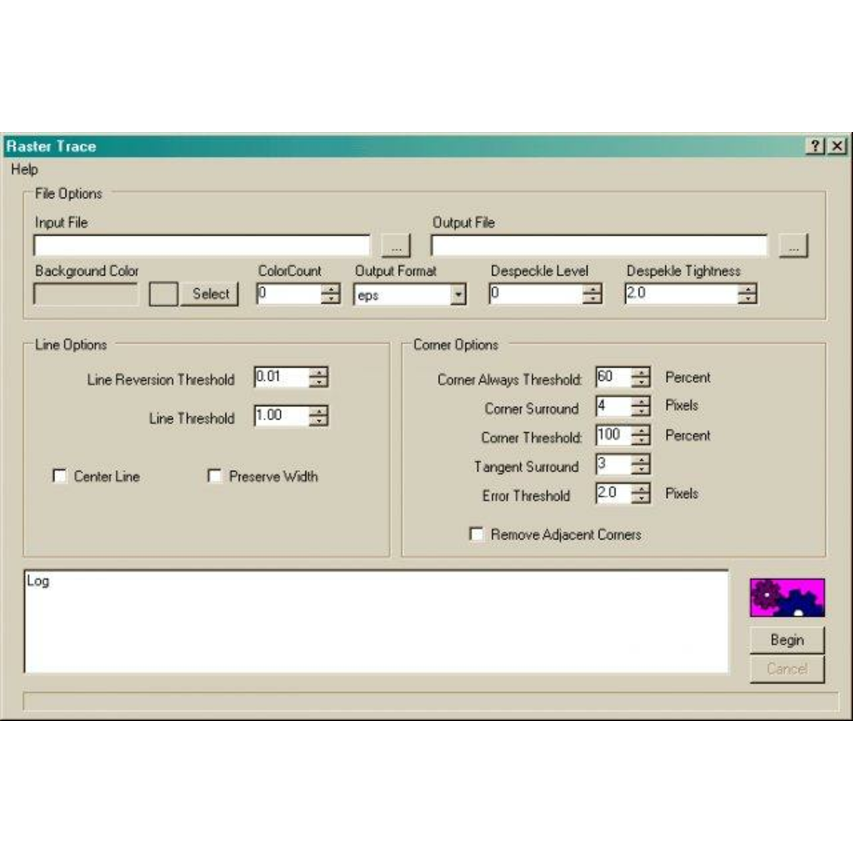Click inside the Log text area
853x853 pixels.
pos(377,621)
